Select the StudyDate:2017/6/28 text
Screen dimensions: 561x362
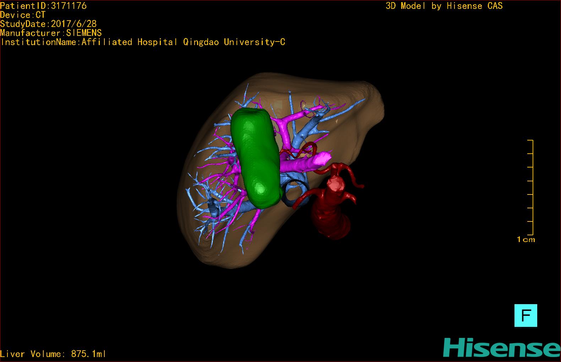pyautogui.click(x=48, y=24)
